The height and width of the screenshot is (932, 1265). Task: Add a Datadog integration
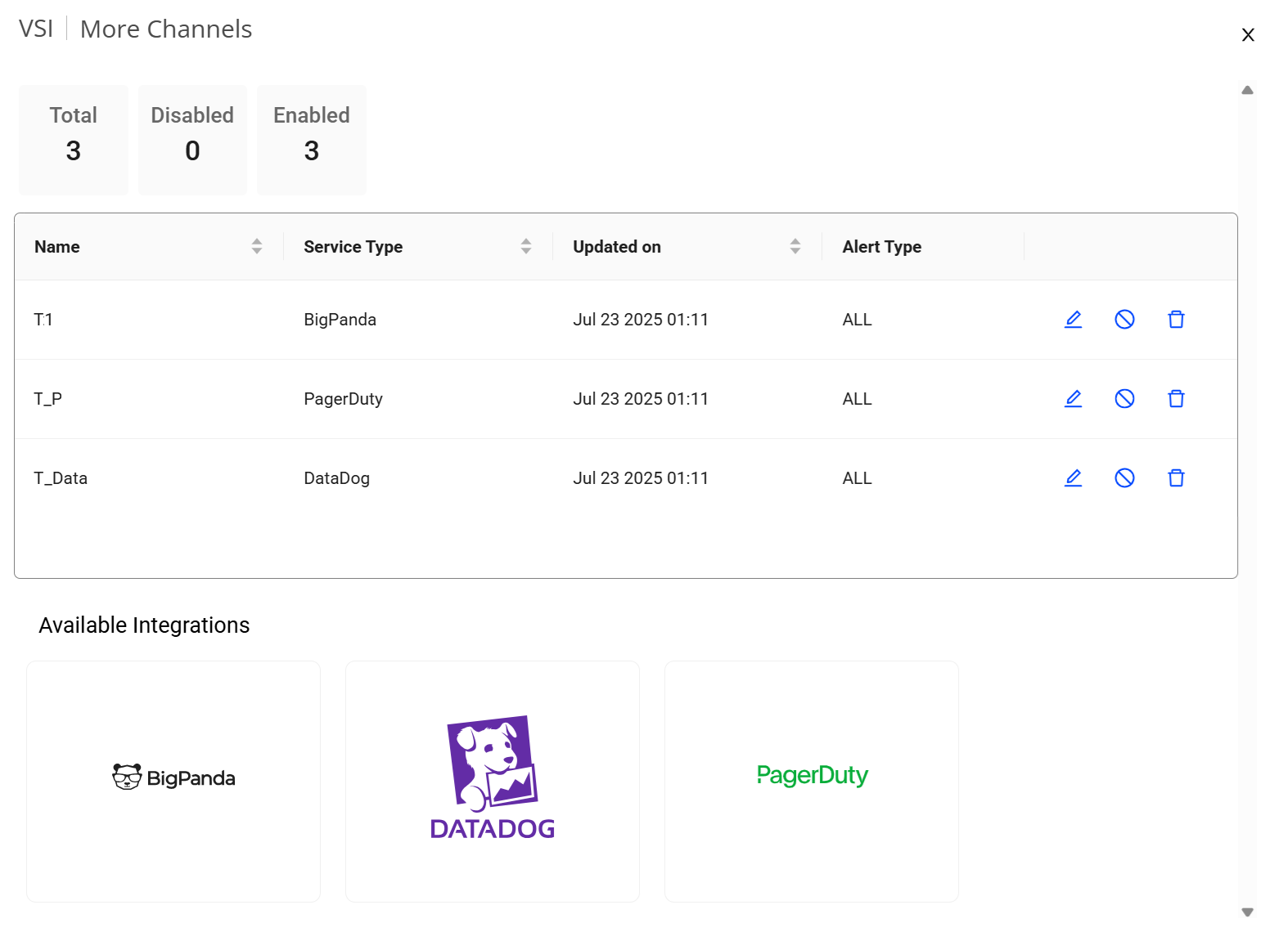coord(493,781)
